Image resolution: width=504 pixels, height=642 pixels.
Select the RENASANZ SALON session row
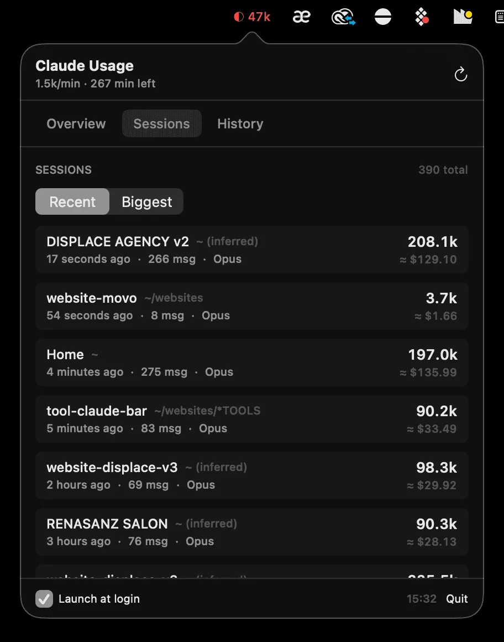251,532
